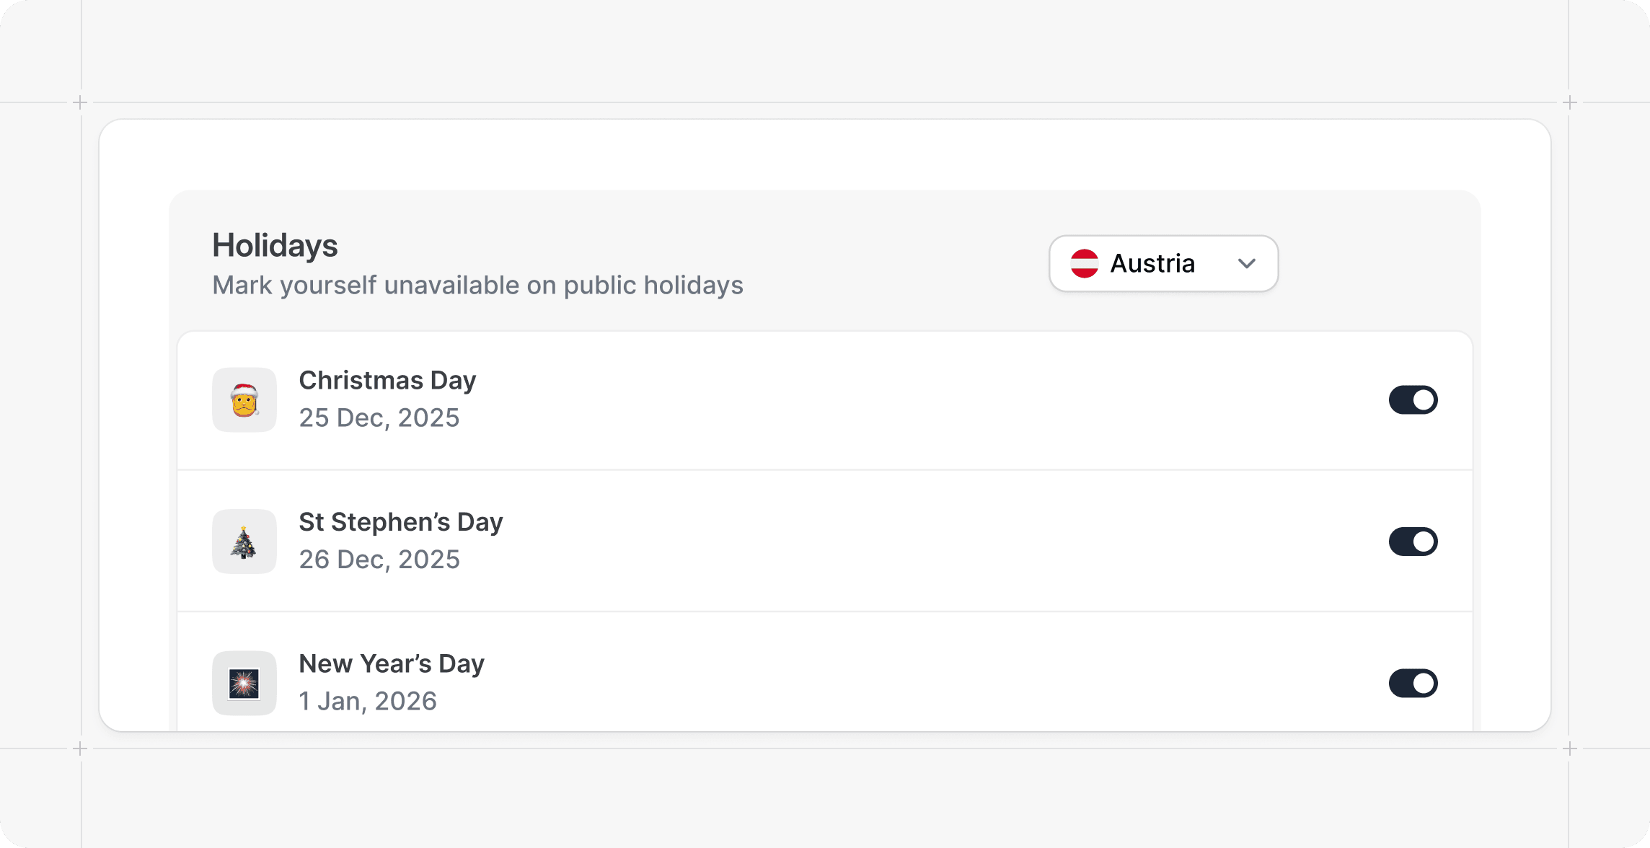
Task: Click the St Stephen's Day title text
Action: coord(401,522)
